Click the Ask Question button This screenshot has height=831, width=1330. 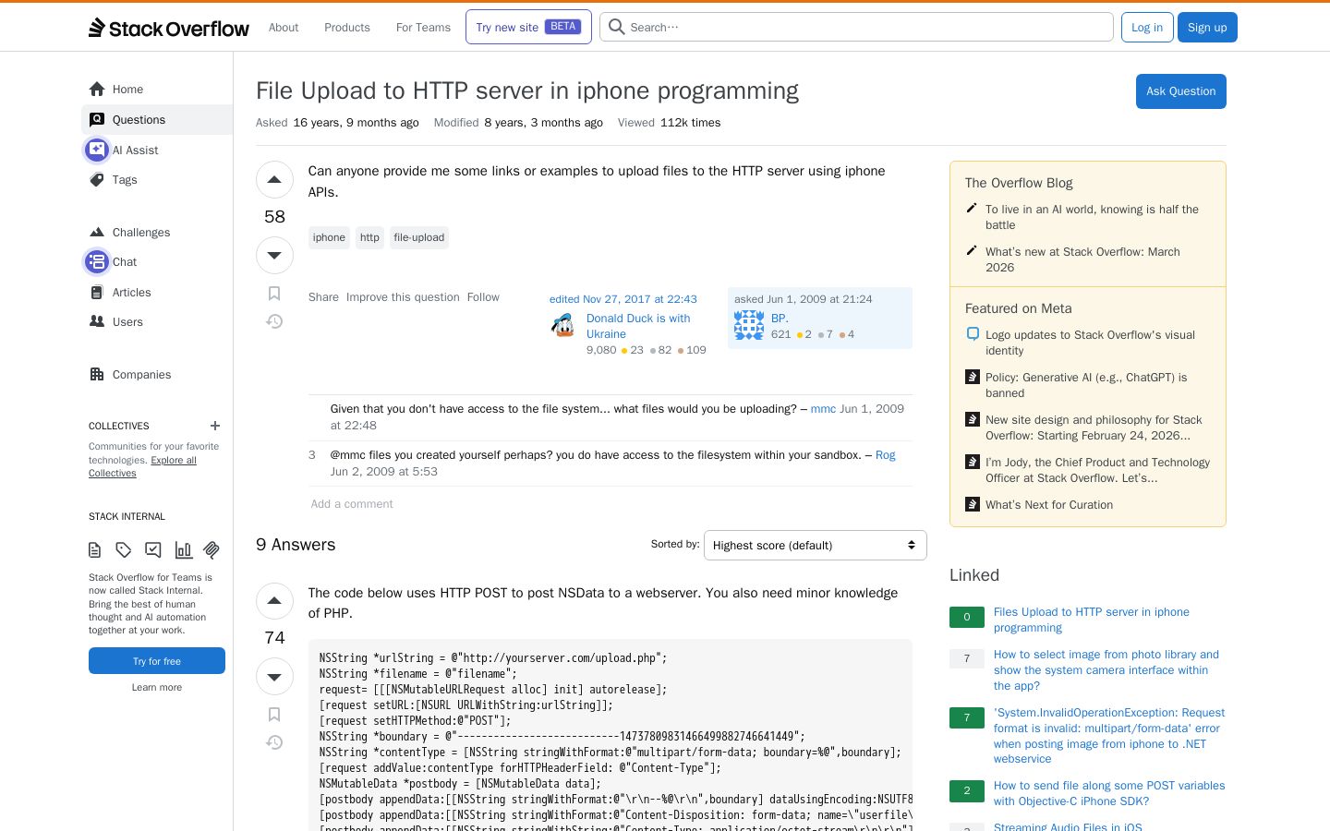[x=1180, y=91]
